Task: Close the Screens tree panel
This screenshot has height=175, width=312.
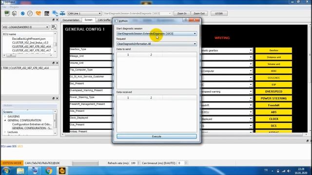Action: 57,98
